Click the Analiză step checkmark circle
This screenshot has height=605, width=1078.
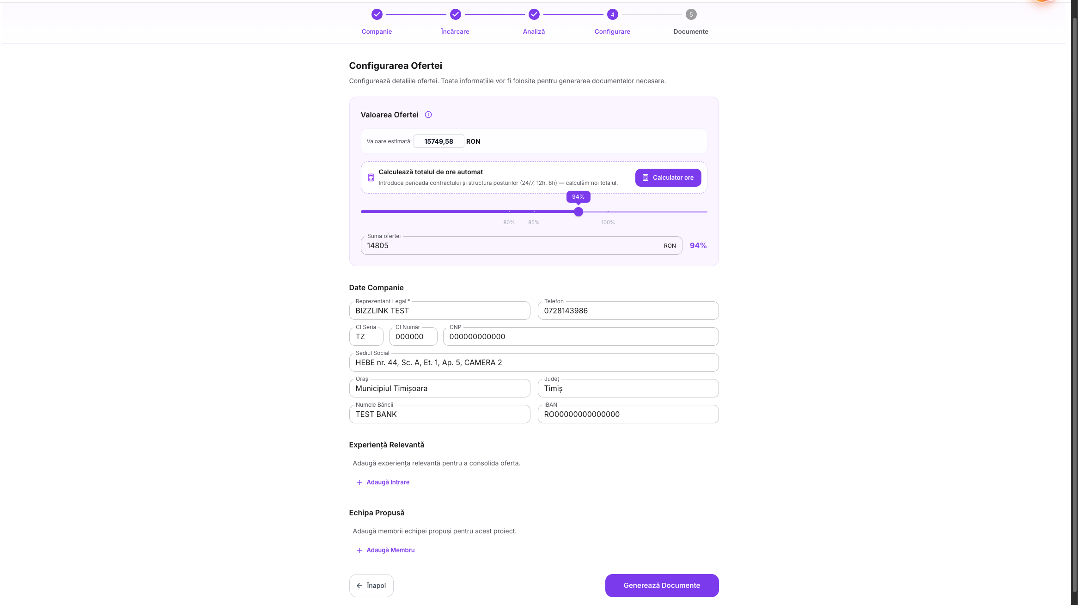[x=534, y=14]
